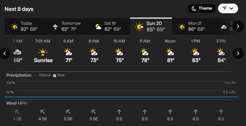This screenshot has height=126, width=246.
Task: Click the partly sunny icon at 8 AM
Action: click(x=68, y=52)
